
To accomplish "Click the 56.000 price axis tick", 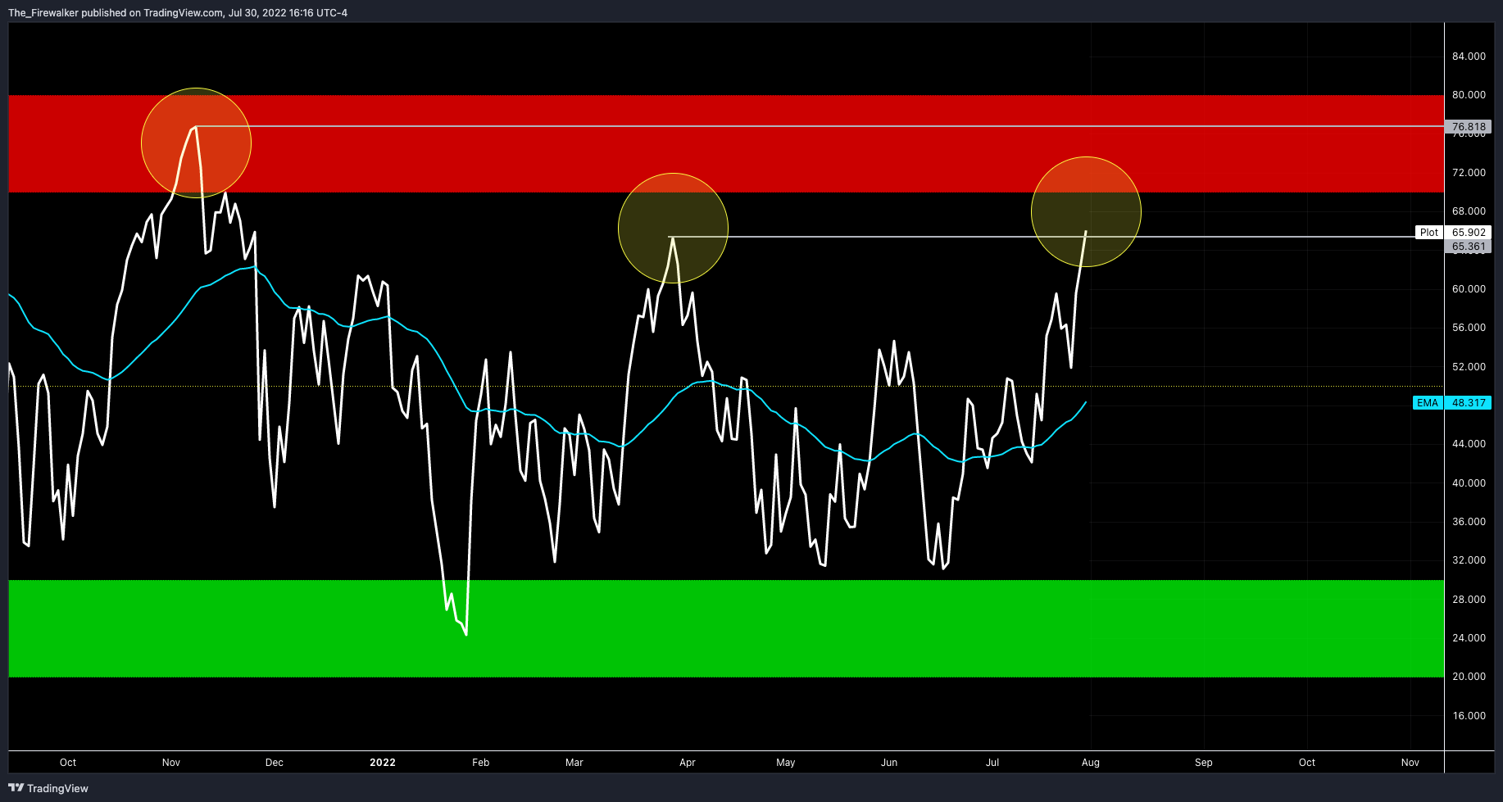I will [x=1469, y=328].
